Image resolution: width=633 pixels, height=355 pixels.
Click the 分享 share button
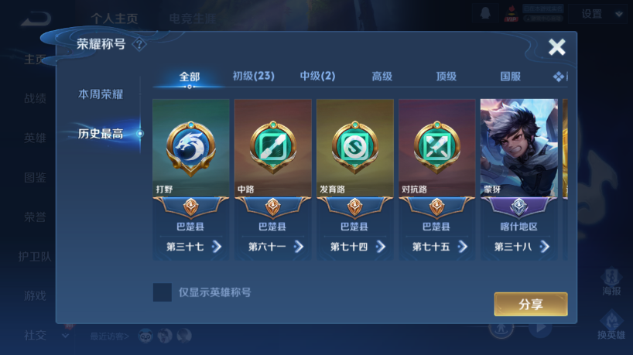(x=531, y=304)
